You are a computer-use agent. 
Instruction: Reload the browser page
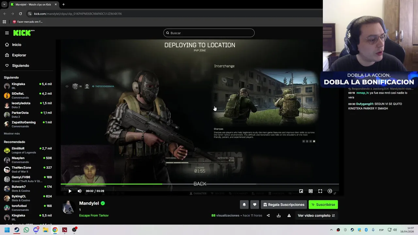[x=20, y=14]
